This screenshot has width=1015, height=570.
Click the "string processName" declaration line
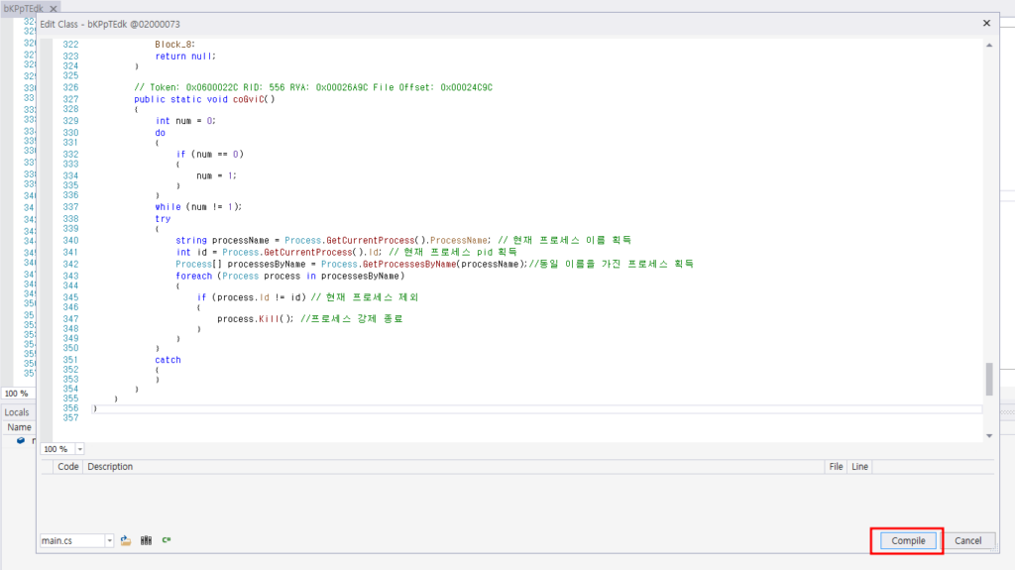[403, 240]
